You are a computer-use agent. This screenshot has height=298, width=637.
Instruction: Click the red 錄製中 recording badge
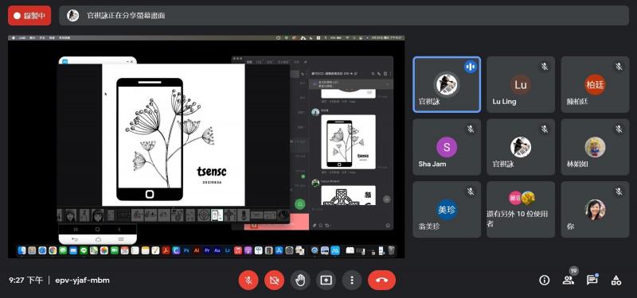[29, 16]
